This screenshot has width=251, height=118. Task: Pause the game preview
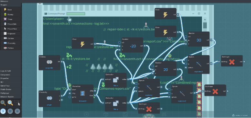(x=10, y=111)
